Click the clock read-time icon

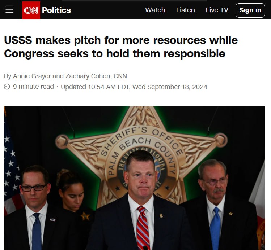point(7,87)
